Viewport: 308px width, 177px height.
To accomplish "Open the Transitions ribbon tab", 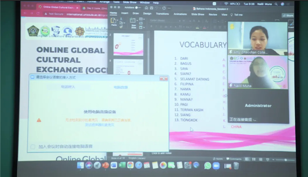I will (162, 14).
